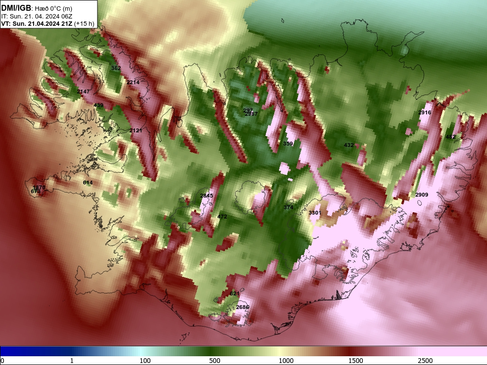Click the map value 2686
The image size is (487, 365).
[x=243, y=307]
